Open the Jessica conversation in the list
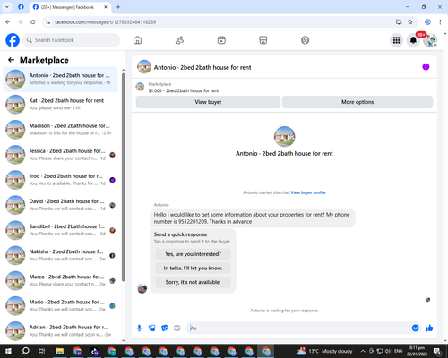Screen dimensions: 448x358 click(60, 155)
